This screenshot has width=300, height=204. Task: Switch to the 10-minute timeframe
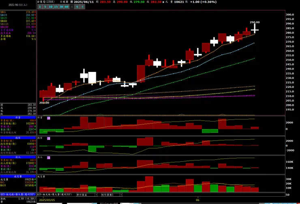(x=51, y=7)
